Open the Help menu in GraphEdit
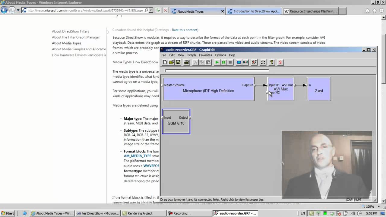The width and height of the screenshot is (386, 217). click(232, 55)
